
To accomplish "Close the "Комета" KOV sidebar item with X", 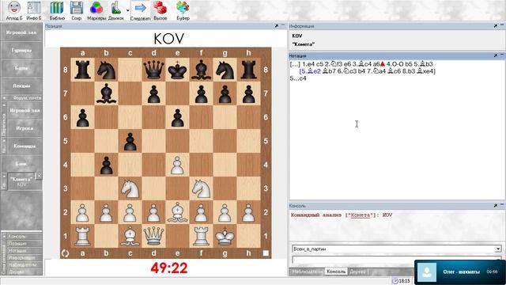I will pos(39,176).
